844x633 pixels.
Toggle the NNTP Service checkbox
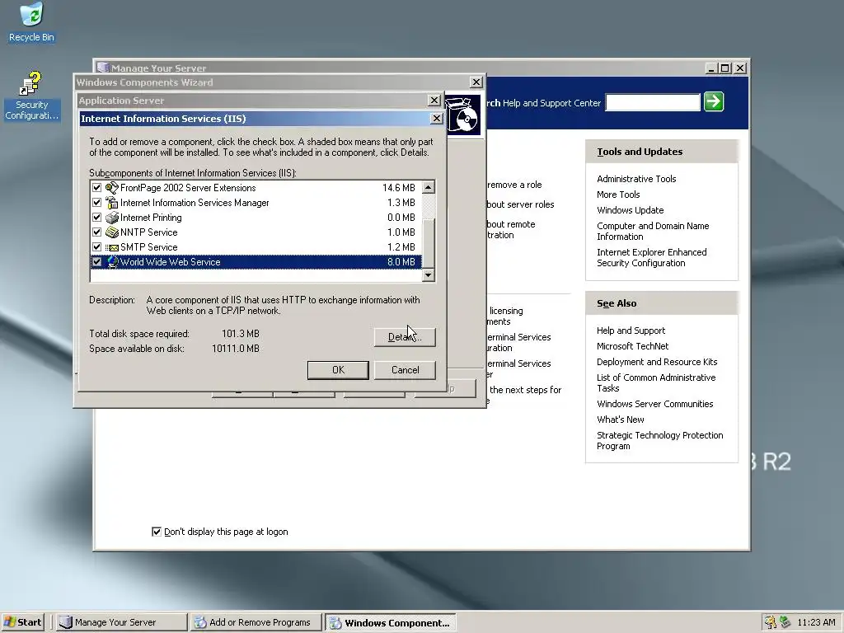tap(97, 232)
